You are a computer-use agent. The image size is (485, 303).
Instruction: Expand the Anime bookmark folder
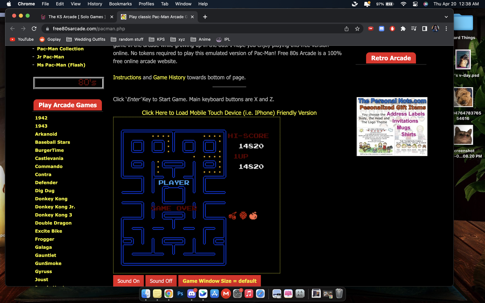pos(200,39)
